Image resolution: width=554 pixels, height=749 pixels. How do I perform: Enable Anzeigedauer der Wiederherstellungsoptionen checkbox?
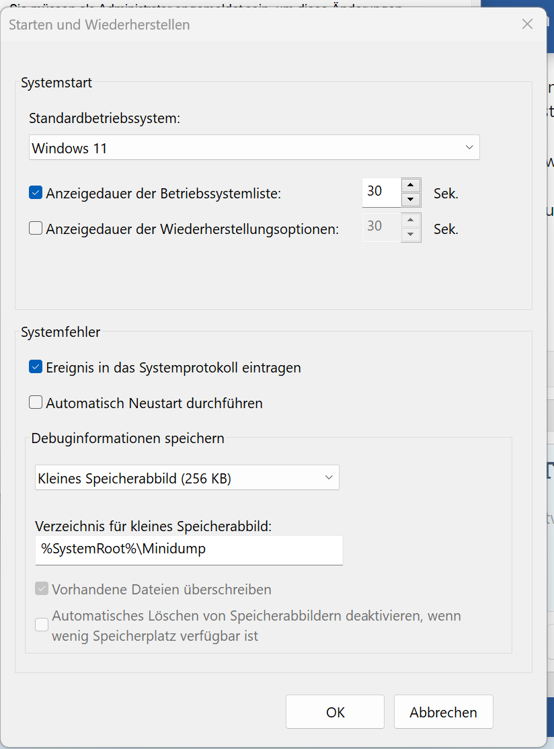tap(36, 229)
